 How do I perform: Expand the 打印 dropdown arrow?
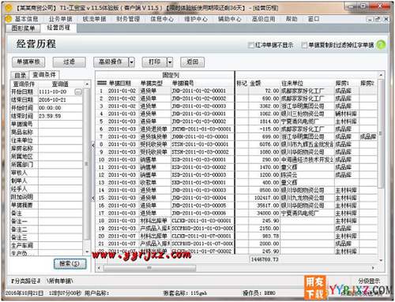(x=170, y=62)
